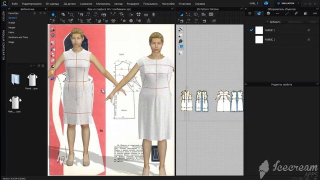Open the Редактирование menu
Image resolution: width=320 pixels, height=180 pixels.
[x=31, y=3]
